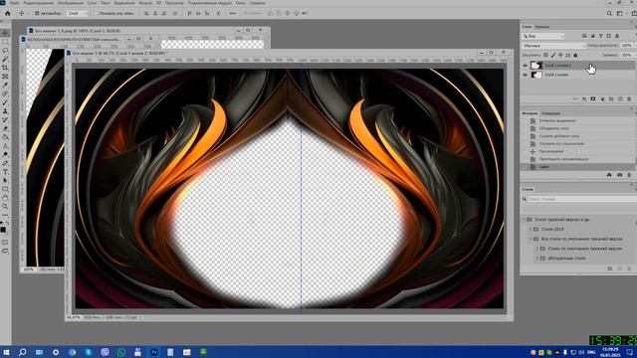Toggle the Auto-select checkbox
Screen dimensions: 637x358
(x=37, y=13)
